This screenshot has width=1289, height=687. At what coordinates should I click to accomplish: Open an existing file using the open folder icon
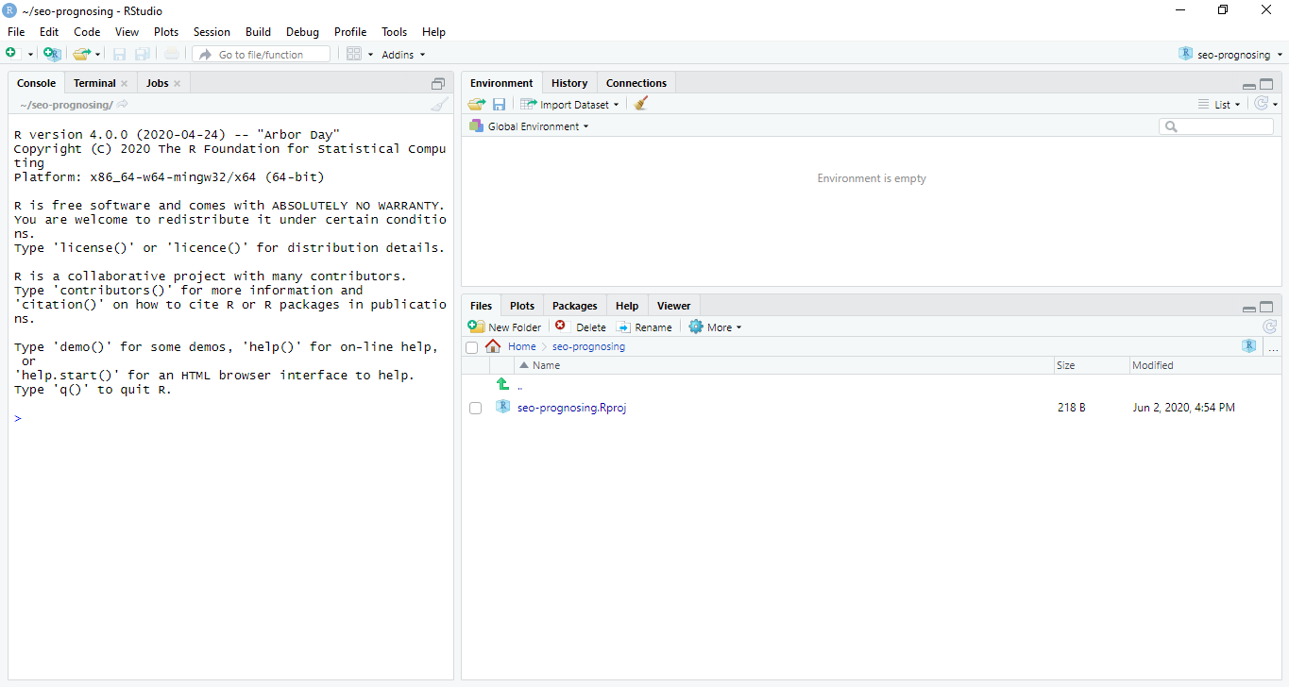79,54
